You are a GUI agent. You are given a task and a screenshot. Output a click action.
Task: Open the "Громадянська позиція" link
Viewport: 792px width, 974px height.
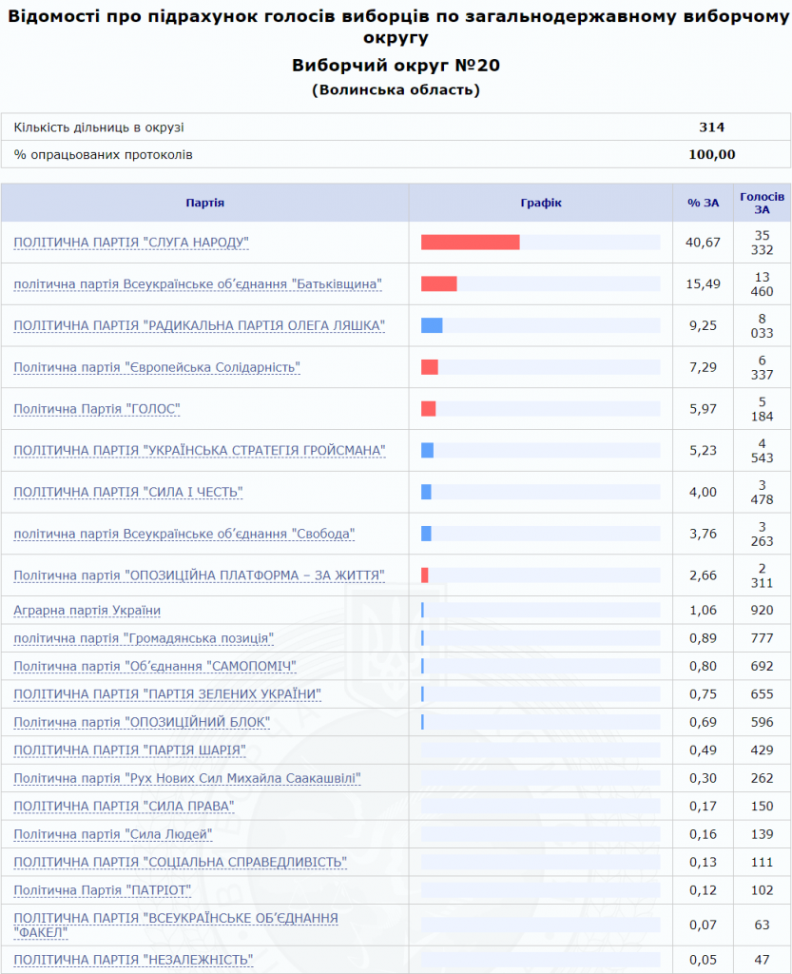(144, 637)
